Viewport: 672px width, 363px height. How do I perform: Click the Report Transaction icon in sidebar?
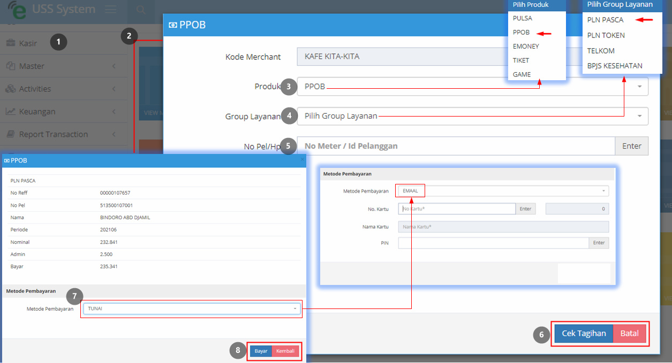pyautogui.click(x=10, y=134)
